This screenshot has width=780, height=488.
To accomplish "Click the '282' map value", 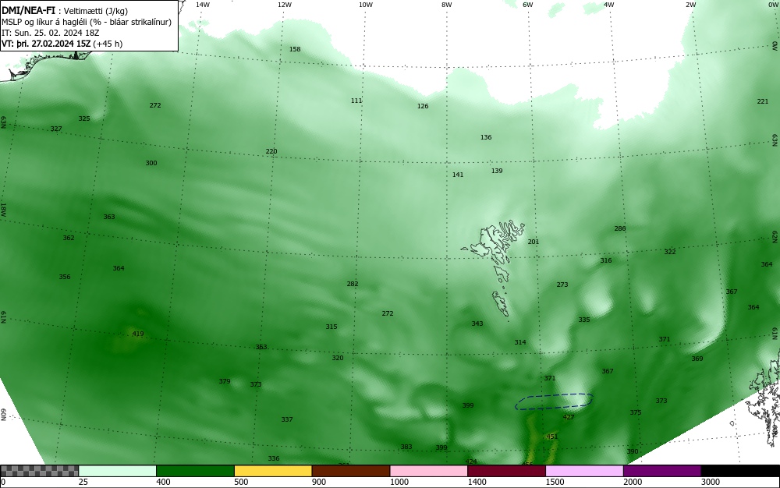I will (x=353, y=284).
